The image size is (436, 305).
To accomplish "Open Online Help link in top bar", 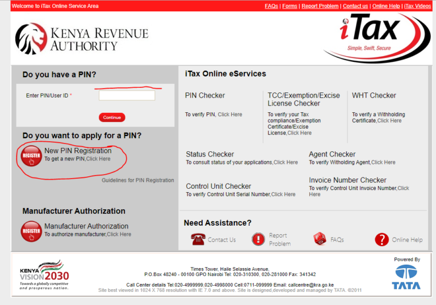I will coord(386,6).
